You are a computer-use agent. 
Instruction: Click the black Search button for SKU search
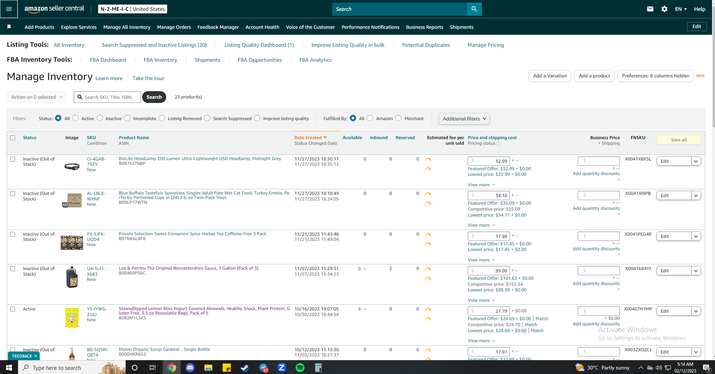(x=154, y=97)
